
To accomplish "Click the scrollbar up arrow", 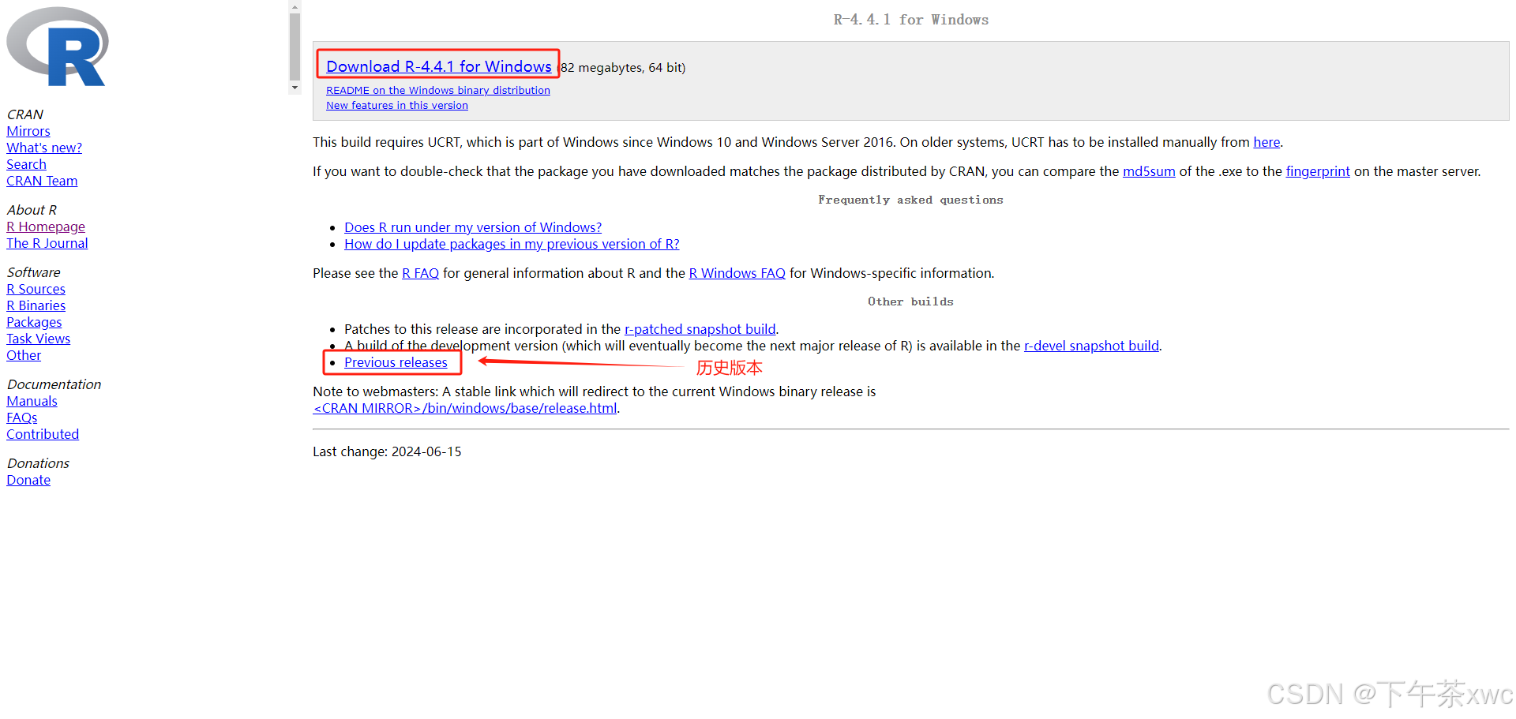I will click(x=295, y=6).
